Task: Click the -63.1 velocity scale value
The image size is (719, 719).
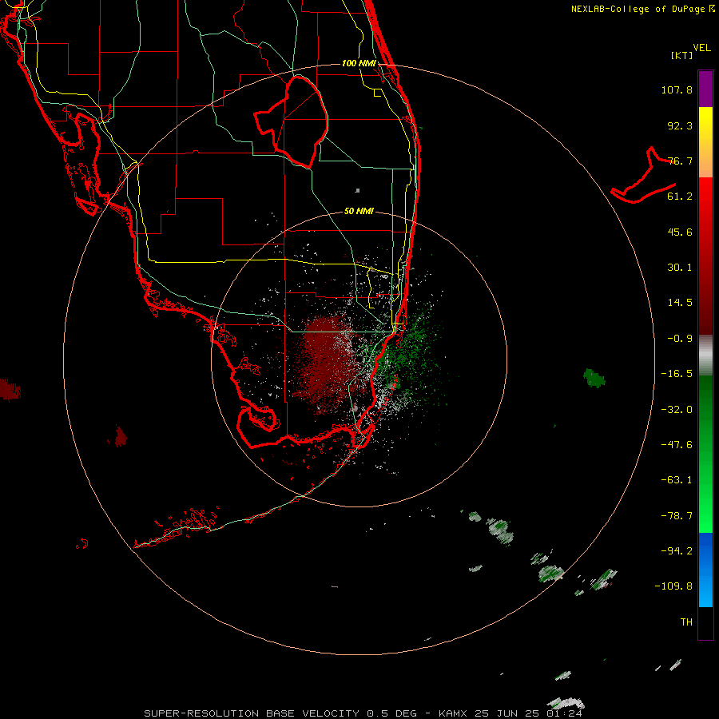Action: (677, 480)
